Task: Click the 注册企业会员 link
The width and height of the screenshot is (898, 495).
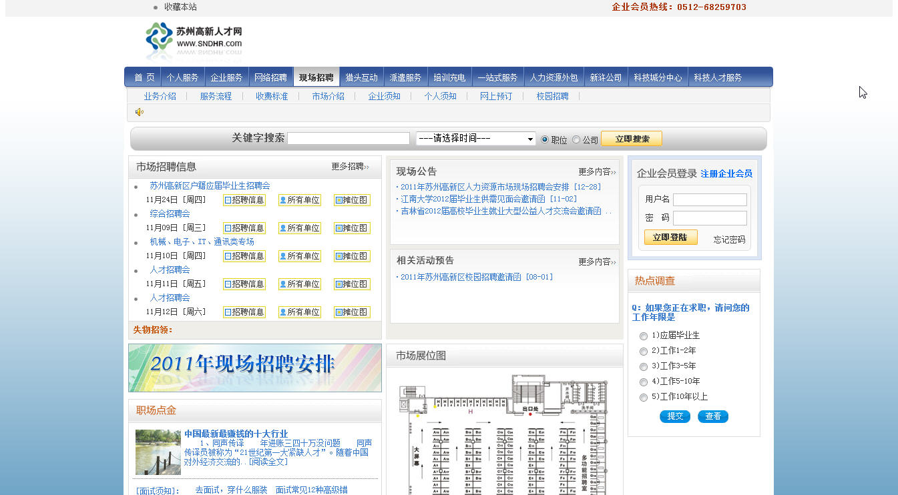Action: pyautogui.click(x=726, y=173)
